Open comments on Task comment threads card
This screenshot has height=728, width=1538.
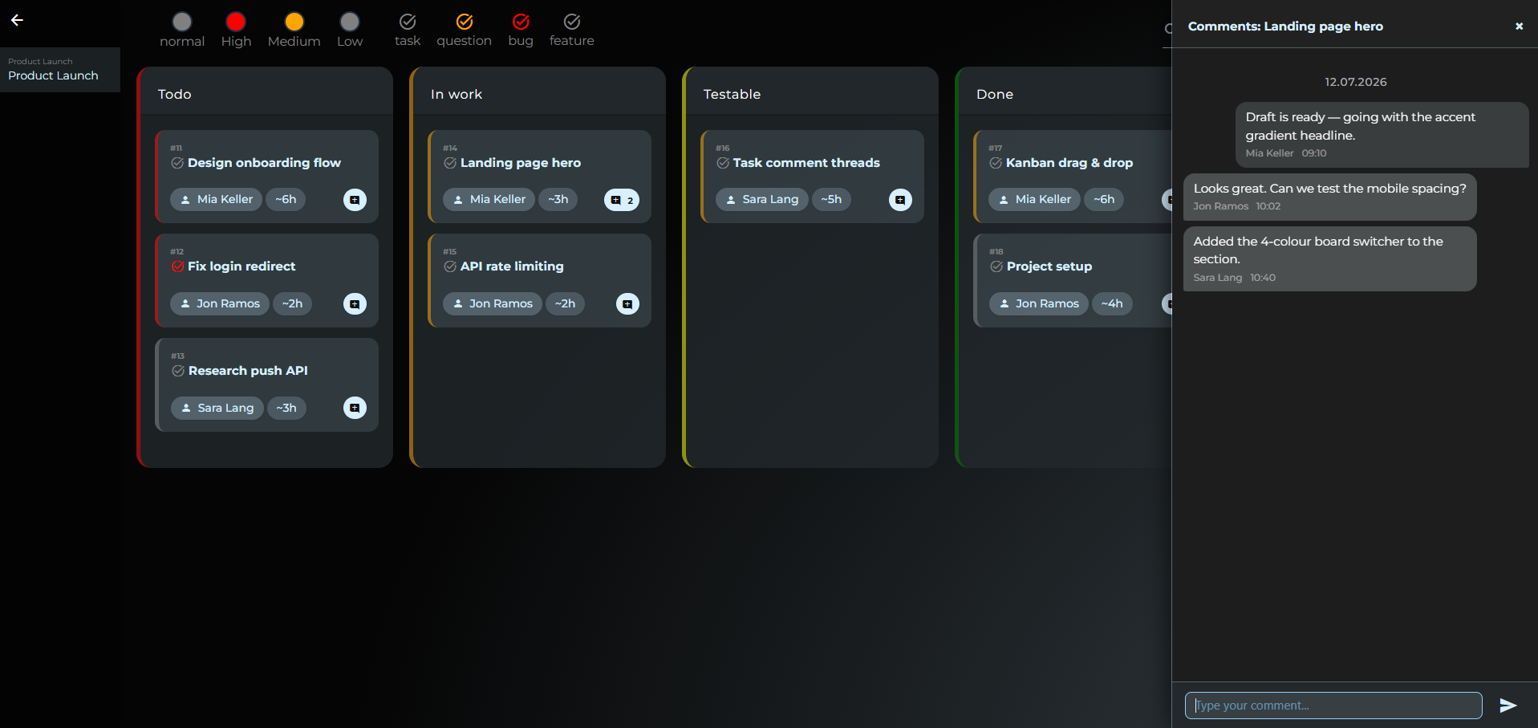point(900,200)
